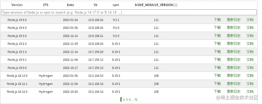The image size is (262, 104).
Task: Open 下载 link for Node.js 19.5.0
Action: tap(217, 20)
